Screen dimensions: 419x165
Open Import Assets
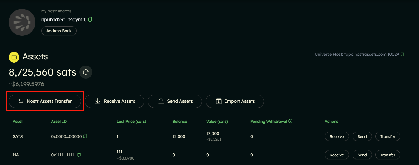coord(235,101)
